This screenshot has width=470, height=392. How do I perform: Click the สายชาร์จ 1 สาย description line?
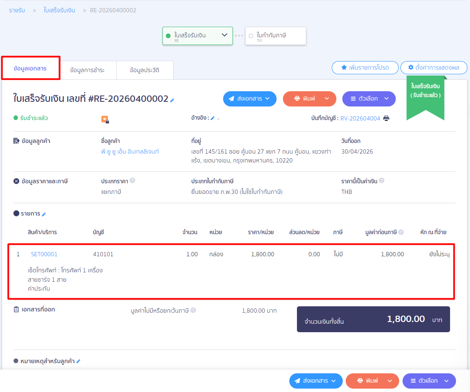(x=47, y=280)
